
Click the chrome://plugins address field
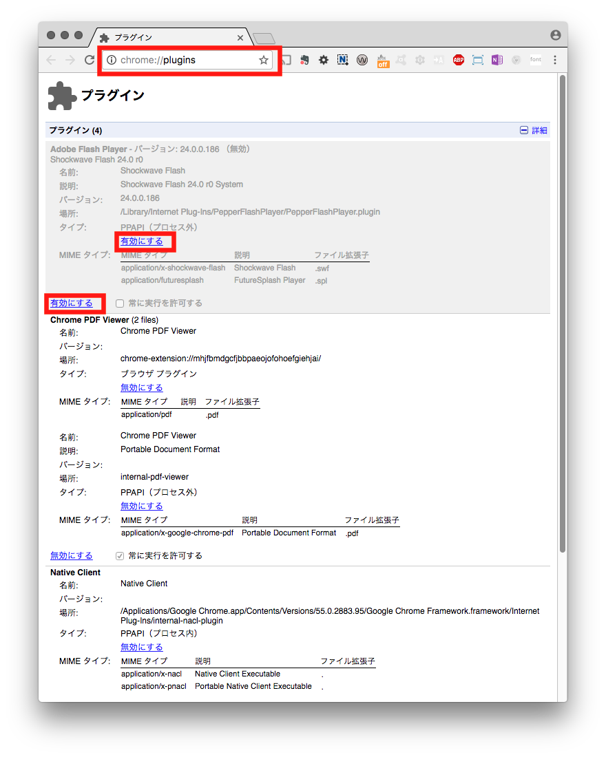click(x=187, y=60)
